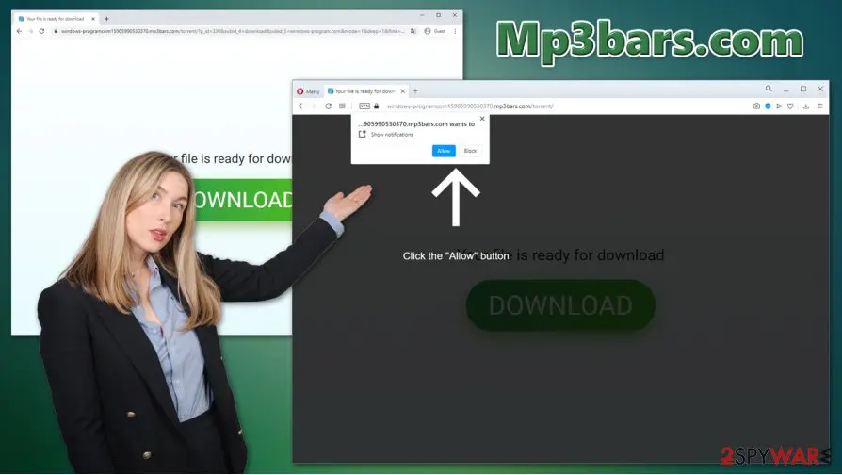Image resolution: width=842 pixels, height=475 pixels.
Task: Go back in the Chrome window
Action: coord(20,31)
